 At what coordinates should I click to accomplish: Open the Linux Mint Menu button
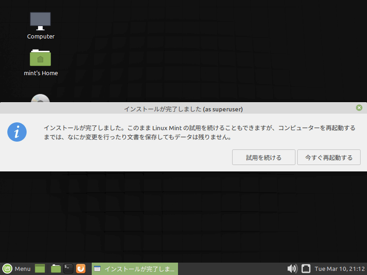coord(17,269)
